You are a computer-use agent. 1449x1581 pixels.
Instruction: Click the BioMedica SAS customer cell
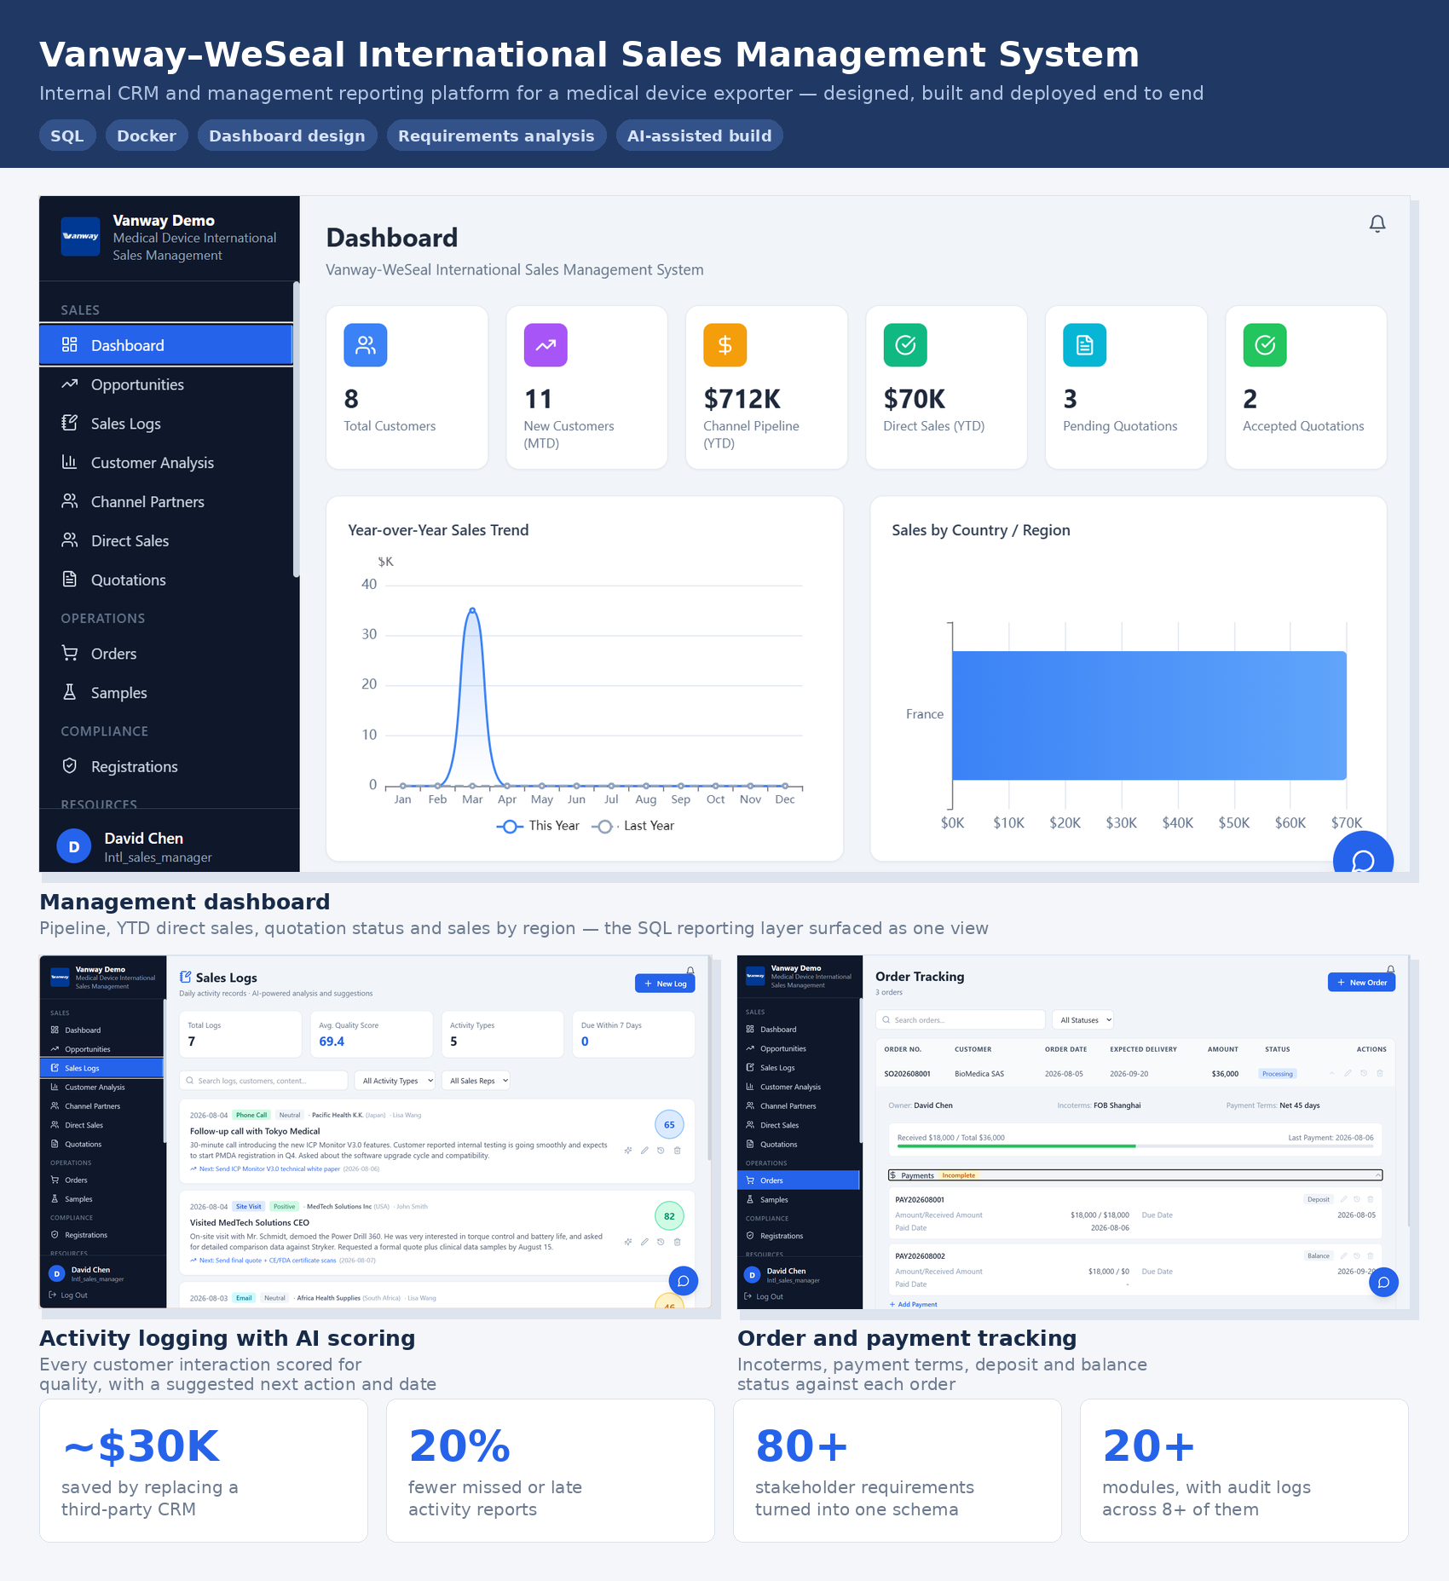[979, 1074]
